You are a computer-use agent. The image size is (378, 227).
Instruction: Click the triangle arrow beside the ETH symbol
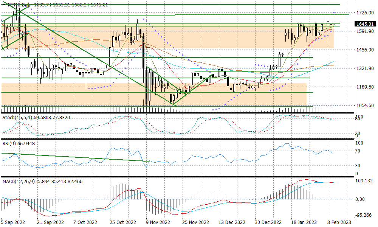4,5
